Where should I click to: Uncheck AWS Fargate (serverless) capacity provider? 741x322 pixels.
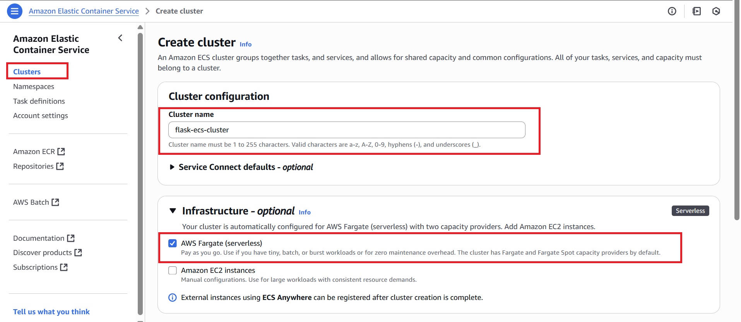tap(173, 243)
